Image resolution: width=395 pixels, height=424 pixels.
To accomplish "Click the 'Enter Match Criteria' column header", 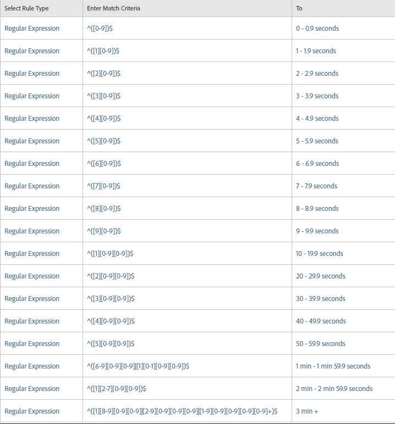I will 113,8.
